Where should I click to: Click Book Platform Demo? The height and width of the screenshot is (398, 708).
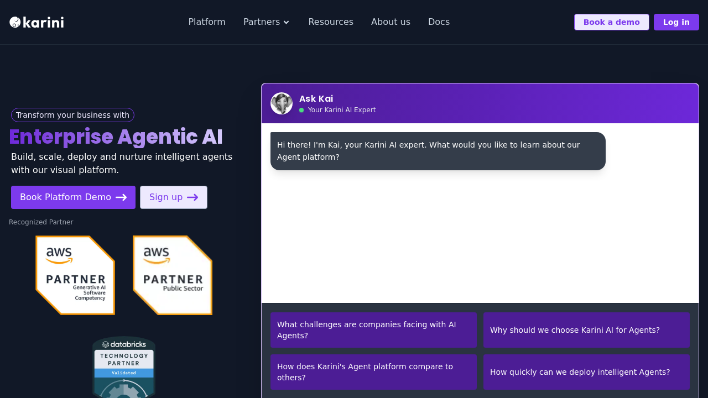pos(73,197)
